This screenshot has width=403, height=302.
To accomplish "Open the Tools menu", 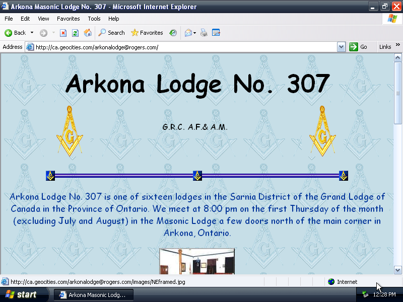I will [x=94, y=19].
